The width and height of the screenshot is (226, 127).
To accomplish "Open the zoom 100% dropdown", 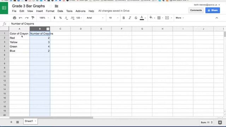I will [44, 18].
